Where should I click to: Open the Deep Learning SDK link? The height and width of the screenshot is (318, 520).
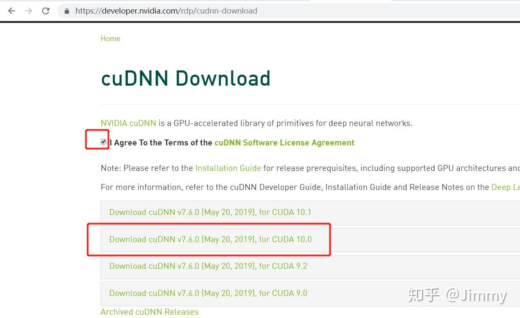click(506, 187)
